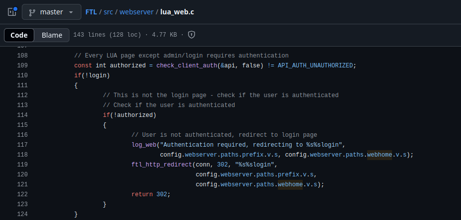Select the Code view tab
The image size is (461, 220).
[x=19, y=35]
